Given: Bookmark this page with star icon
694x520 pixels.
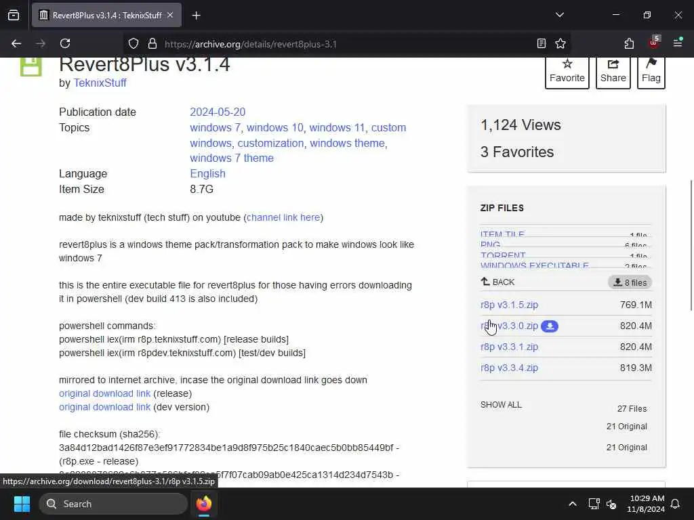Looking at the screenshot, I should click(x=560, y=43).
